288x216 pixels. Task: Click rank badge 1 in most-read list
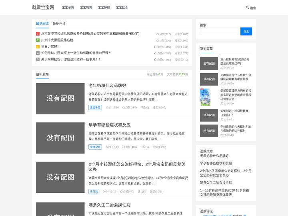click(38, 34)
